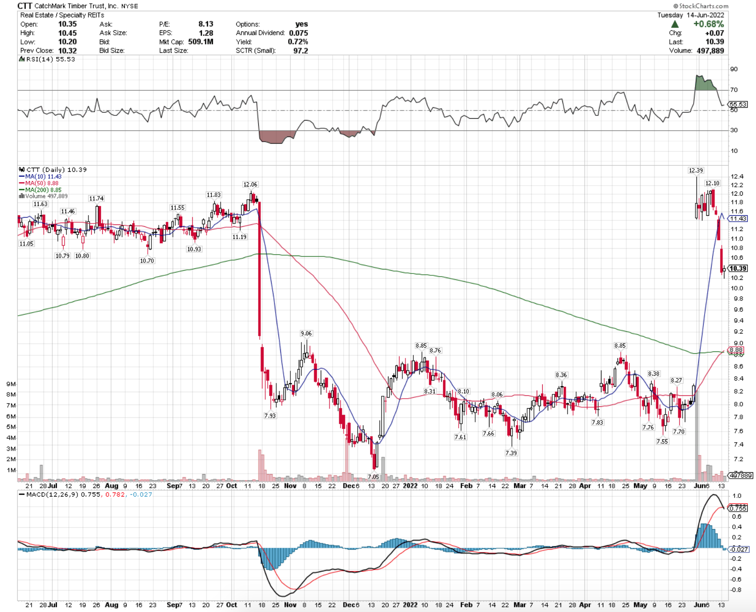756x612 pixels.
Task: Click the 11.63 price label
Action: click(x=40, y=204)
